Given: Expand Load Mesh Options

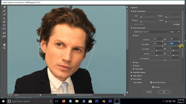Looking at the screenshot, I should [132, 73].
